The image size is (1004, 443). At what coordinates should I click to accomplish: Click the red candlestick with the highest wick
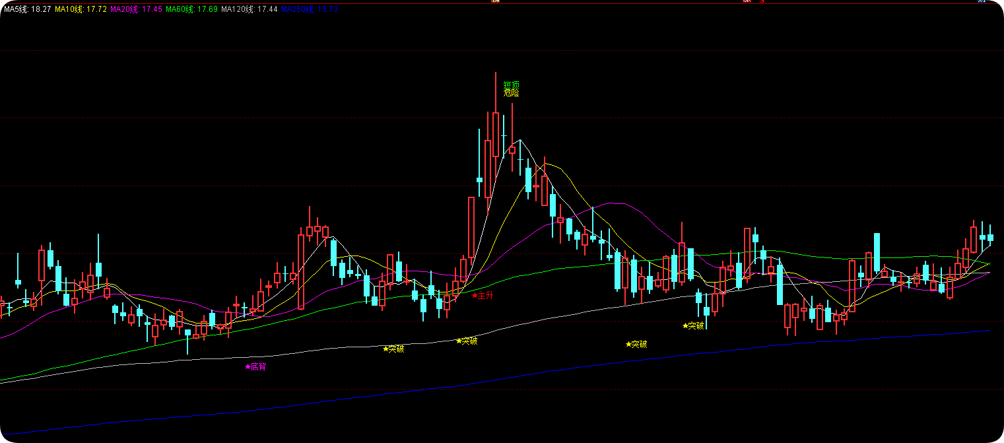(x=496, y=135)
